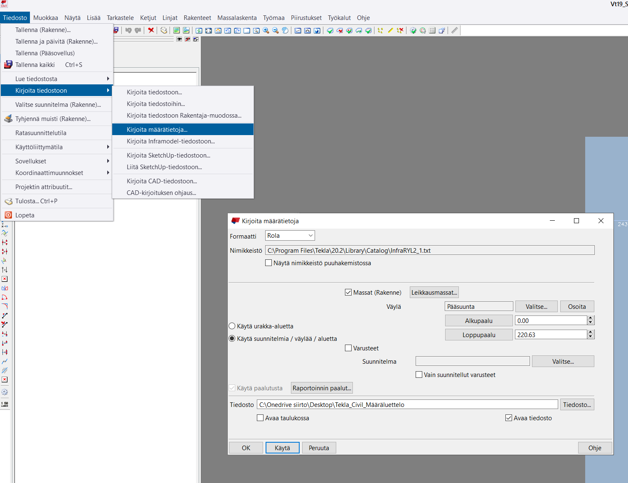Click the Tiedosto... browse button
This screenshot has height=483, width=628.
(577, 404)
